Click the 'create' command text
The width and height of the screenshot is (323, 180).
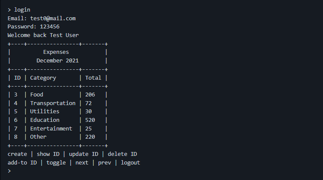click(17, 154)
